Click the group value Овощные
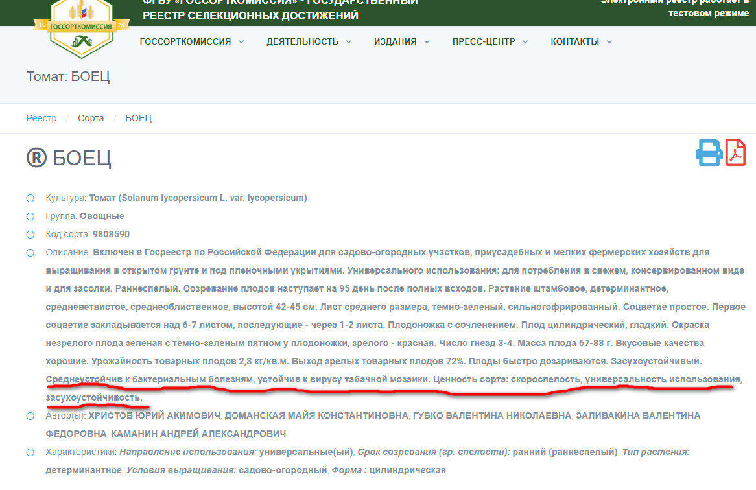The image size is (756, 490). point(102,216)
